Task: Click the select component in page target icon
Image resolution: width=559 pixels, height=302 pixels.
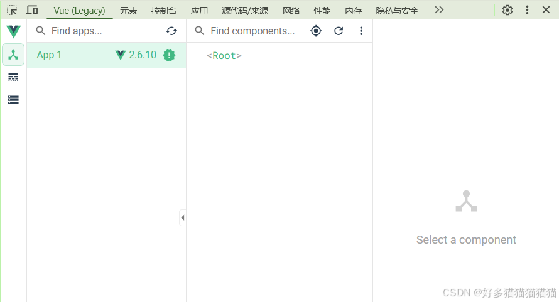Action: pyautogui.click(x=316, y=31)
